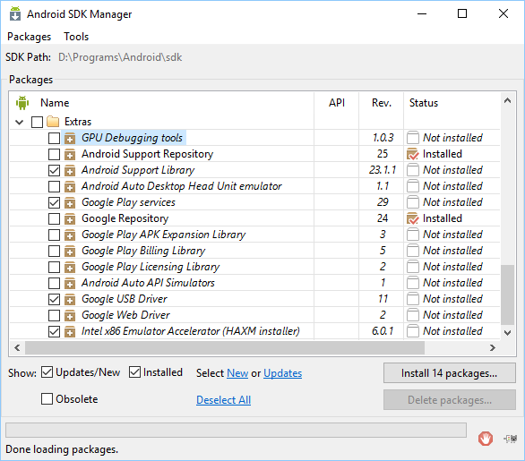Viewport: 525px width, 461px height.
Task: Click the horizontal scrollbar left arrow
Action: pyautogui.click(x=17, y=347)
